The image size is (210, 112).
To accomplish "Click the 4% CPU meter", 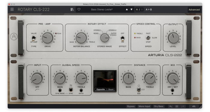I will tap(194, 106).
